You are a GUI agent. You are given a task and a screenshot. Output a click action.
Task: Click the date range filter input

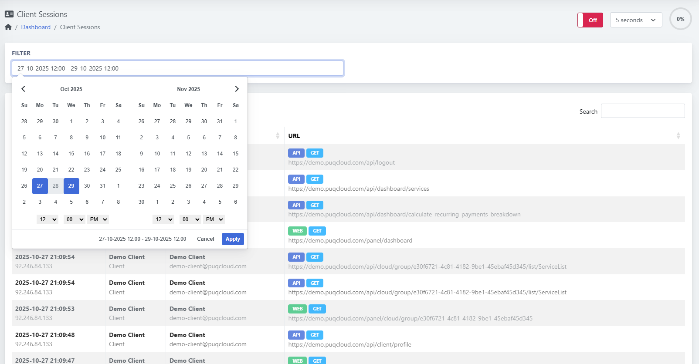tap(177, 68)
